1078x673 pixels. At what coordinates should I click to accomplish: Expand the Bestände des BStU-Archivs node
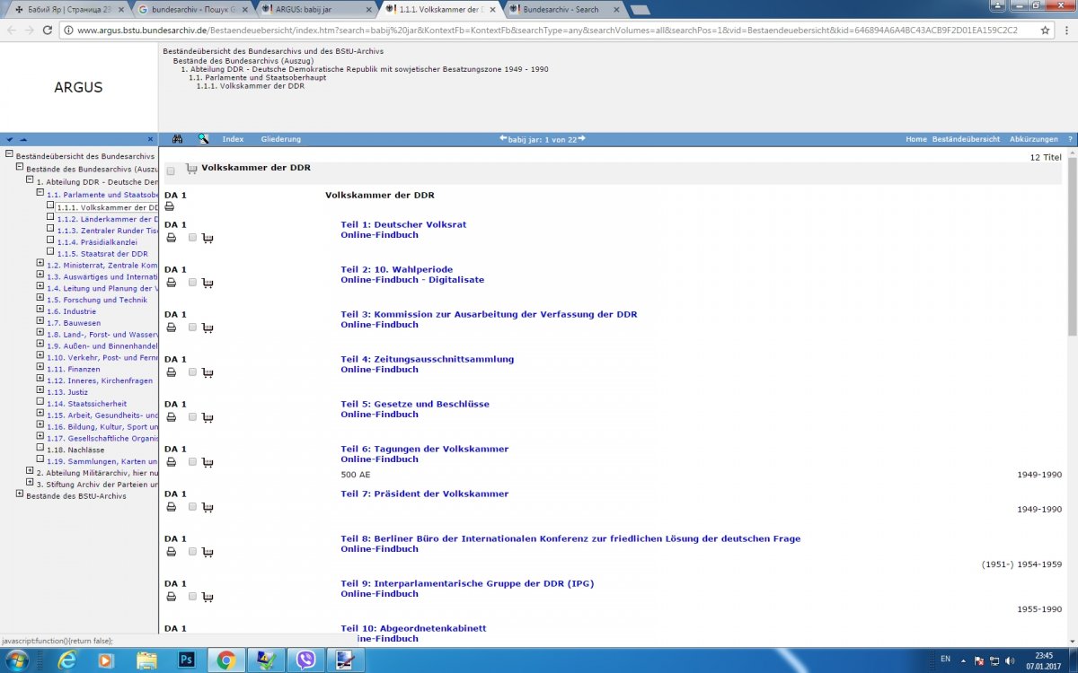tap(19, 494)
